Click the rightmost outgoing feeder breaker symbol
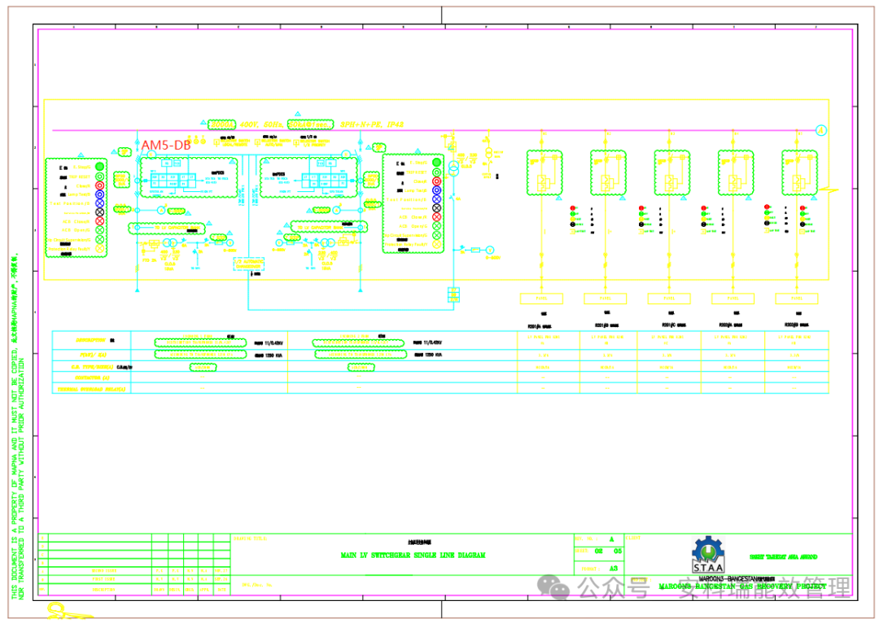The height and width of the screenshot is (623, 879). click(799, 172)
